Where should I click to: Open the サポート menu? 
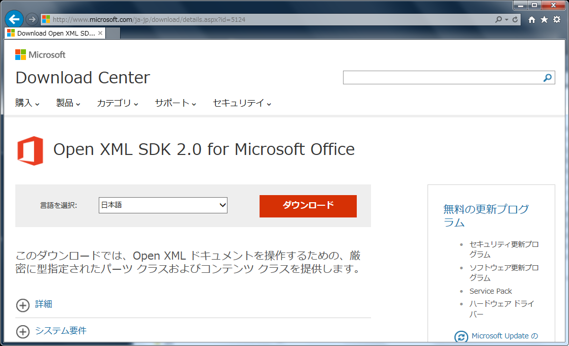tap(176, 103)
